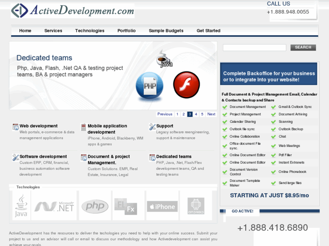Click the blue PHP sphere icon
329x246 pixels.
(x=150, y=86)
